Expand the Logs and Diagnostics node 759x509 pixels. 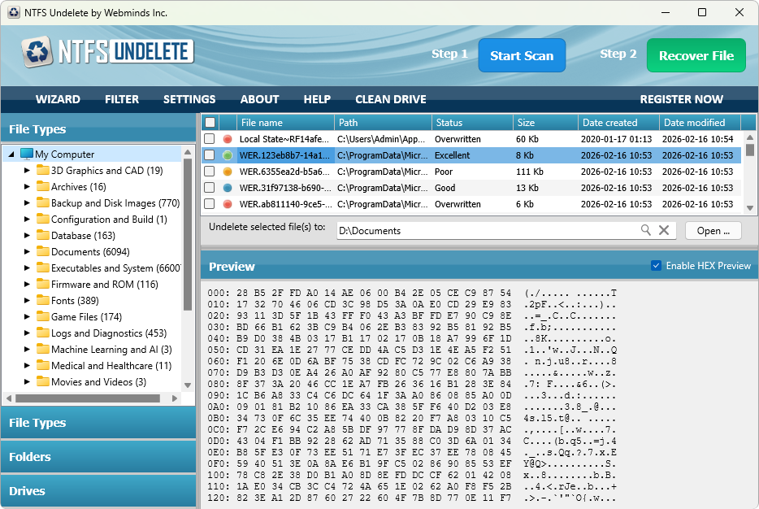[27, 333]
